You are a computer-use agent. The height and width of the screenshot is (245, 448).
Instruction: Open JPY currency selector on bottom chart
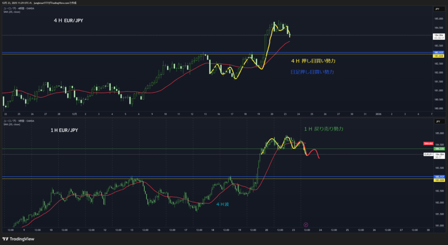437,121
